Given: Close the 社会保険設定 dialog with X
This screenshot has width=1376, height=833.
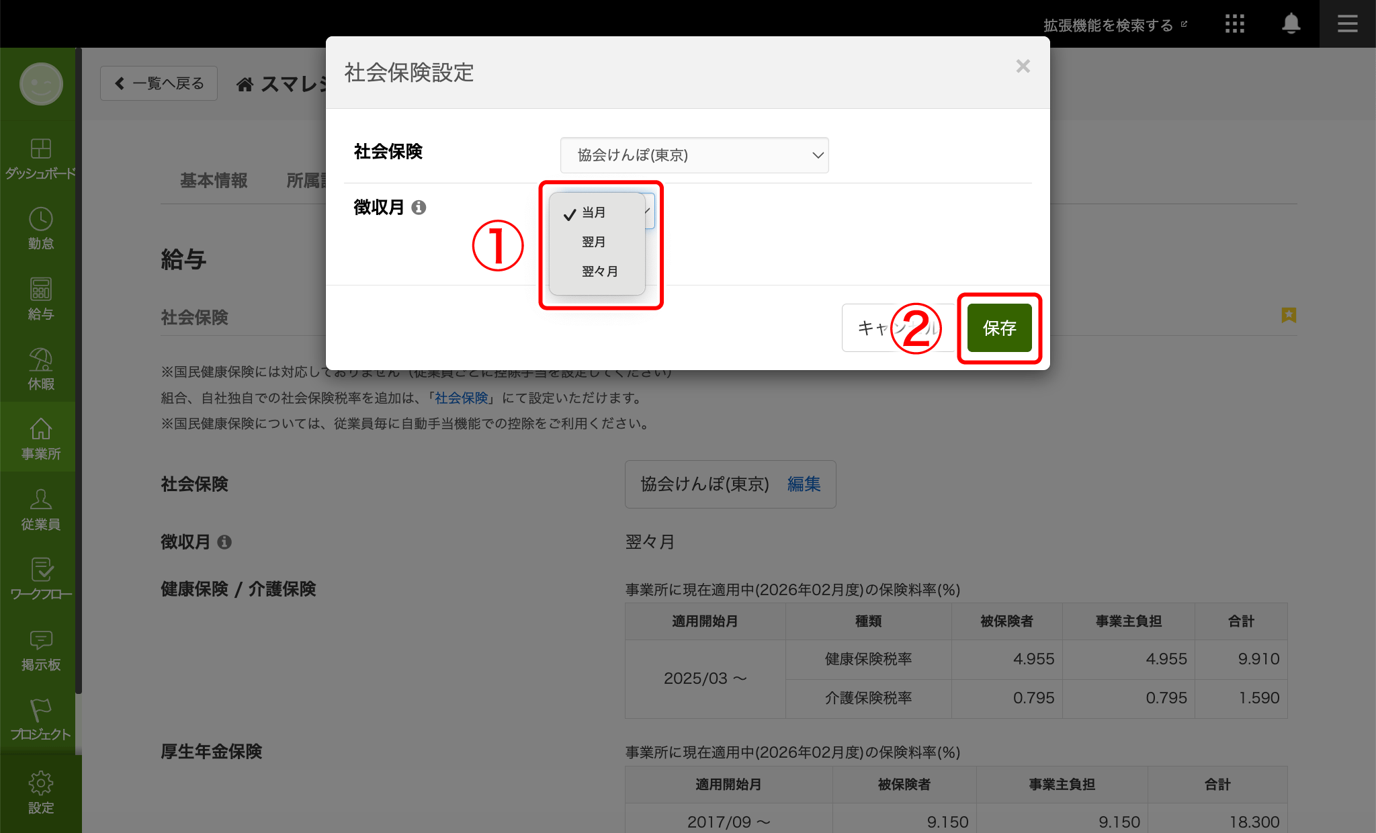Looking at the screenshot, I should [1023, 67].
